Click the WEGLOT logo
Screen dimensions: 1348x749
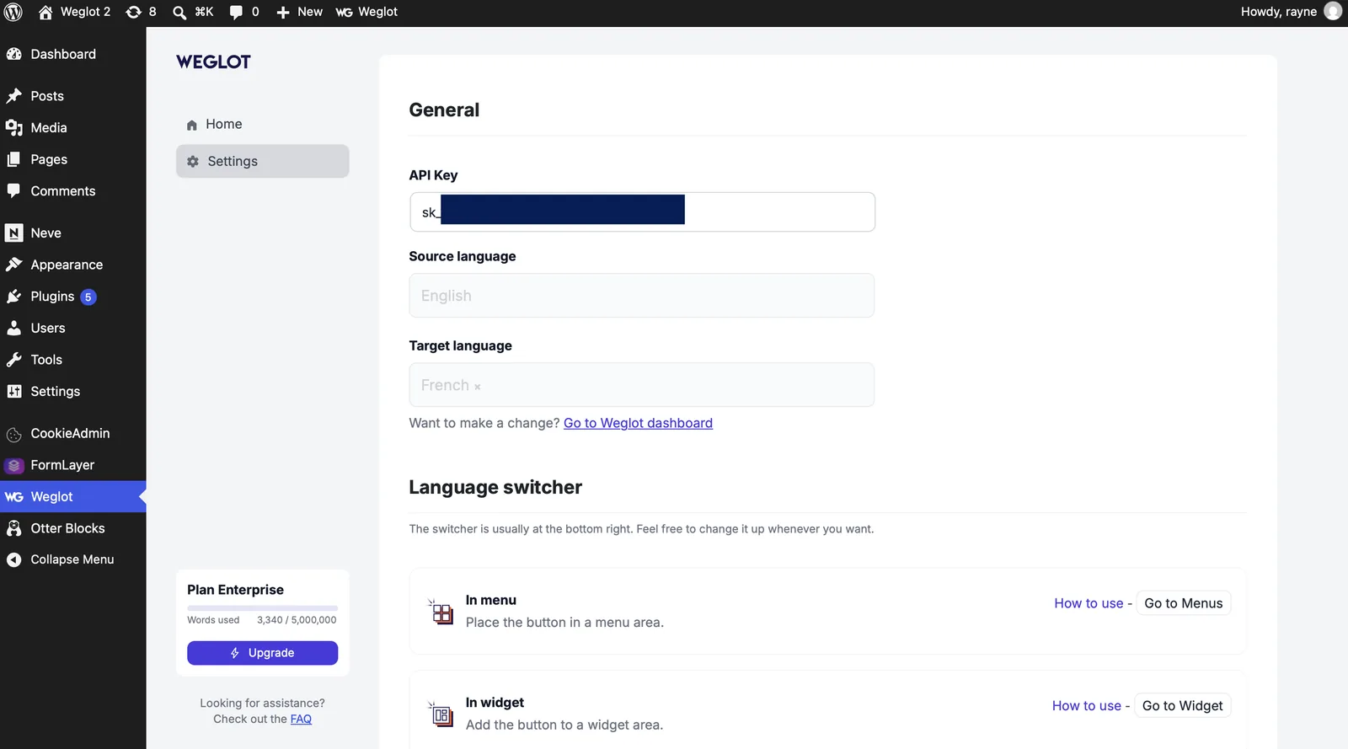(213, 62)
